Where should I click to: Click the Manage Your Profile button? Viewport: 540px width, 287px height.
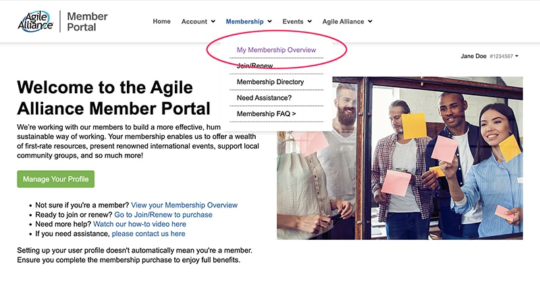56,179
